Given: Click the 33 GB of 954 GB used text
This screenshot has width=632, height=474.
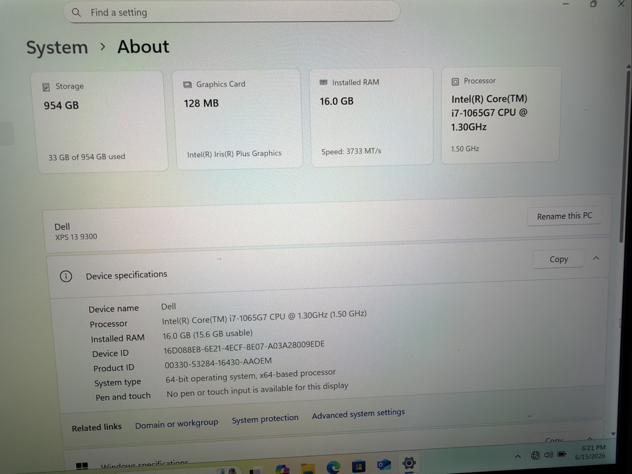Looking at the screenshot, I should (x=87, y=157).
